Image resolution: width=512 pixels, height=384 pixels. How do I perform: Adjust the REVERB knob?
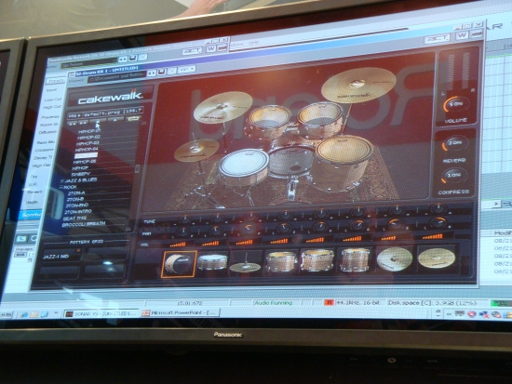coord(454,143)
